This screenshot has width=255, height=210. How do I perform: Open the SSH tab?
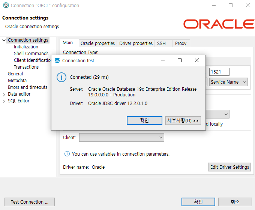(x=163, y=43)
